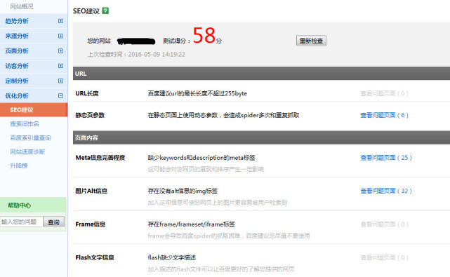Viewport: 450px width, 277px height.
Task: Open 网站速度诊断 in the sidebar
Action: [27, 151]
